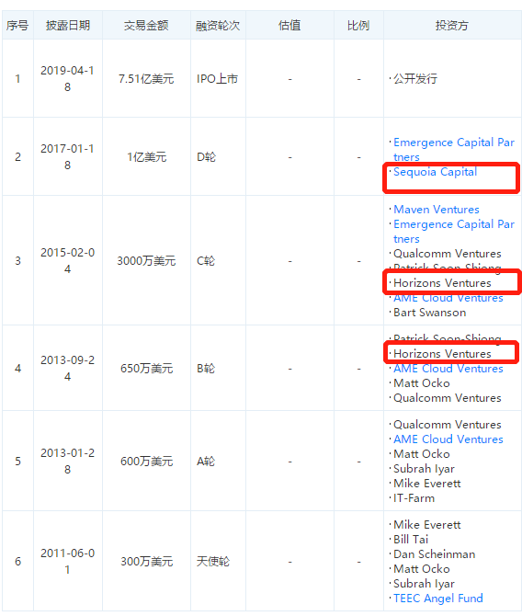The image size is (522, 616).
Task: Select 融资轮次 column header
Action: [x=218, y=26]
